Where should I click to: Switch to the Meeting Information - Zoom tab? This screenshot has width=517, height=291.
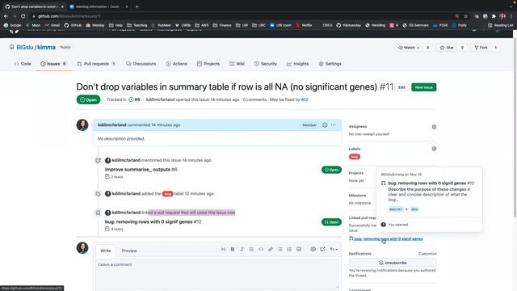pyautogui.click(x=99, y=6)
